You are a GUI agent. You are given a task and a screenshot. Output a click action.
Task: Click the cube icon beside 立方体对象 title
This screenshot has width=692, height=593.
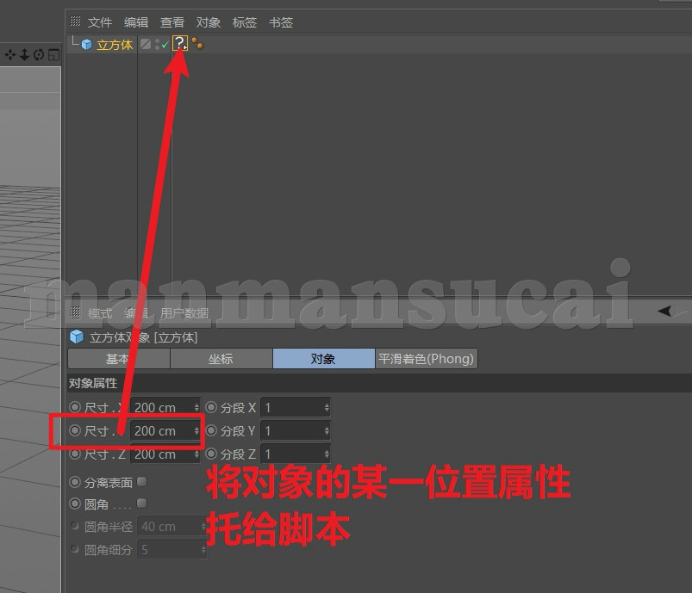(x=77, y=337)
